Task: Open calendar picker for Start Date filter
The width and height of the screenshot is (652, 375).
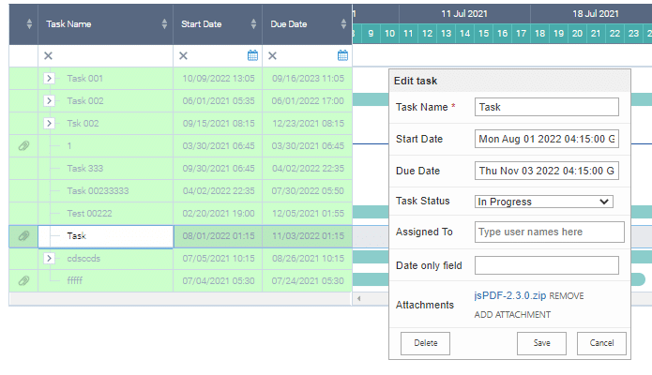Action: (252, 55)
